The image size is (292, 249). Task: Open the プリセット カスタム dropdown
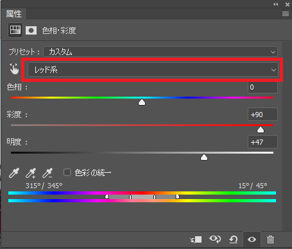160,52
